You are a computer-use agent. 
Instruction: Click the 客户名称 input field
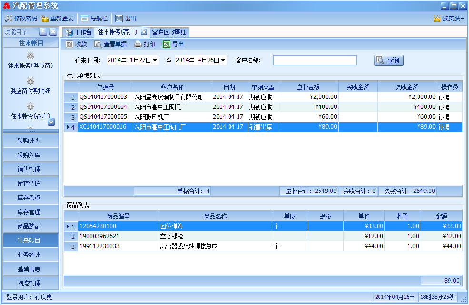tap(314, 60)
